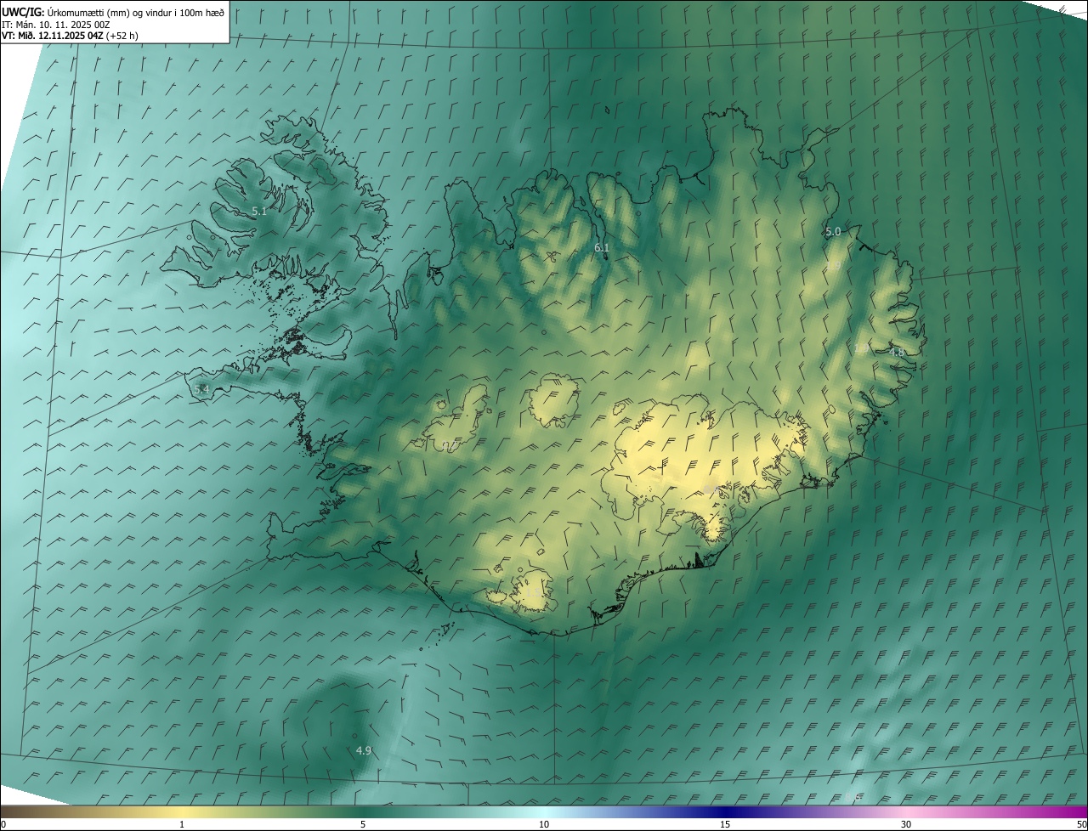
Task: Click the "1" tick label on the legend
Action: coord(182,824)
